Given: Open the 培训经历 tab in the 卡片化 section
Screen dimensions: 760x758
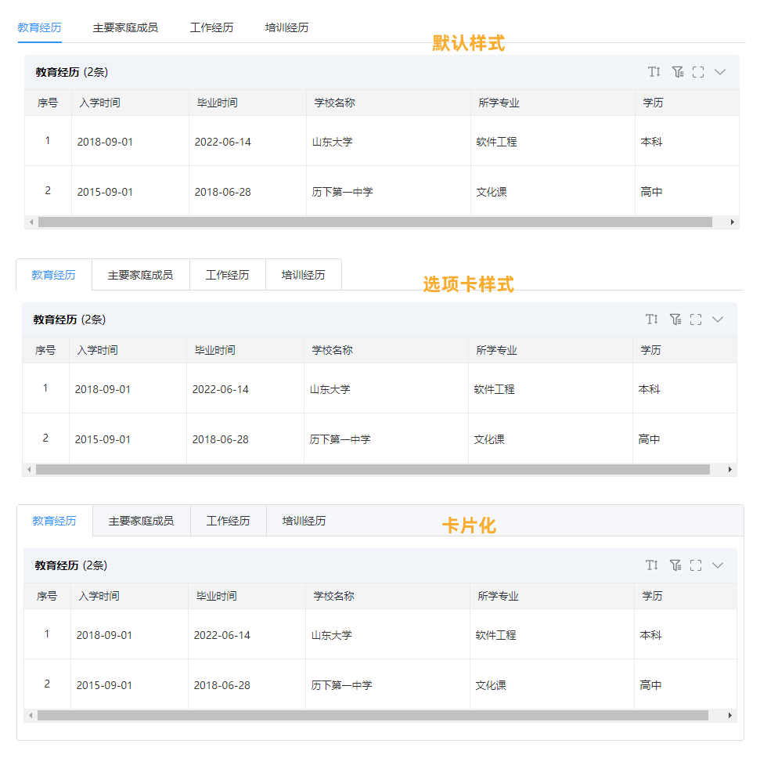Looking at the screenshot, I should click(x=302, y=520).
